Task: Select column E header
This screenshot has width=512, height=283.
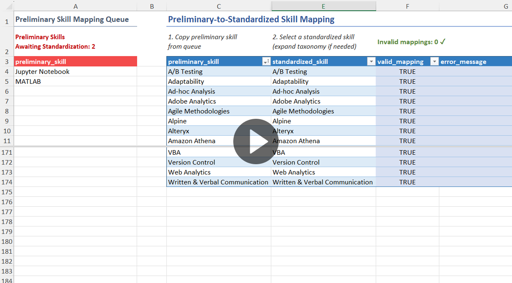Action: (323, 6)
